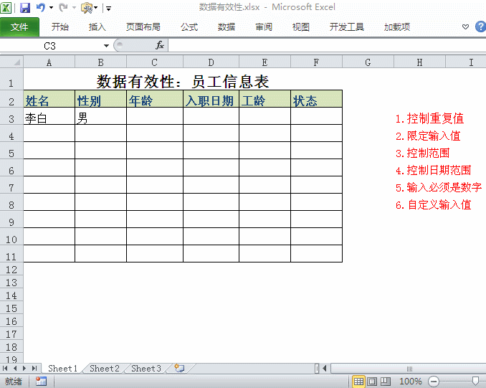Open the 文件 (File) tab
Viewport: 486px width, 388px height.
pyautogui.click(x=19, y=27)
